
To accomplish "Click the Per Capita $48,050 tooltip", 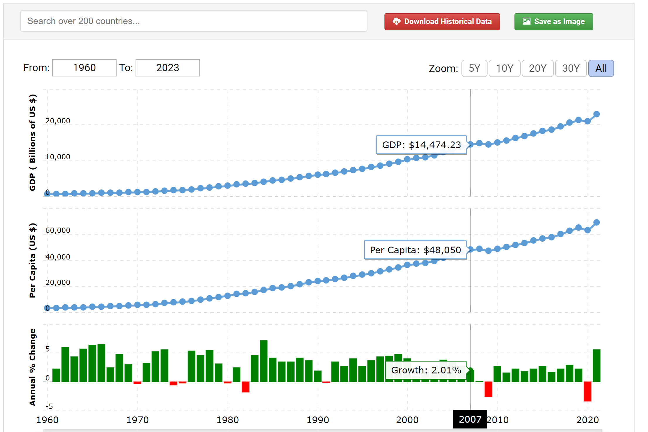I will coord(415,250).
